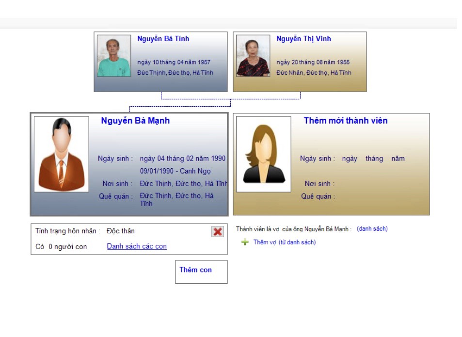Click 'Thành viên là vợ của ông Nguyễn Bá Mạnh' text

[x=294, y=229]
